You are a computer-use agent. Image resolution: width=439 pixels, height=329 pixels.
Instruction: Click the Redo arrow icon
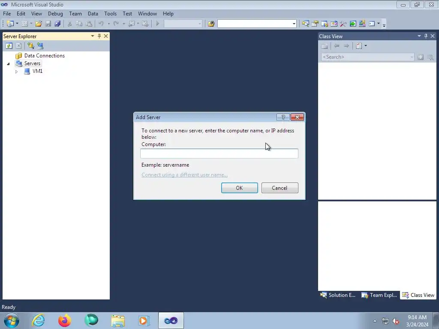coord(116,24)
